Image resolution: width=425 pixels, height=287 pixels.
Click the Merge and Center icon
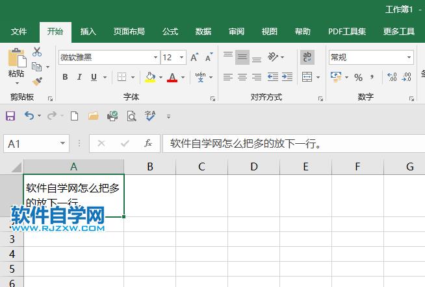point(307,77)
